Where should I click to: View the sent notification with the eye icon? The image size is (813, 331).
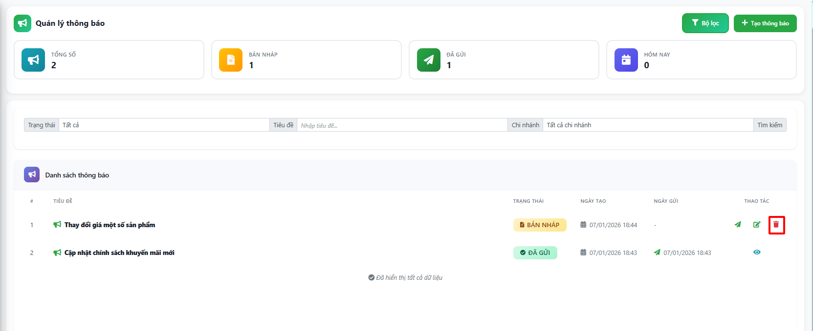(x=757, y=253)
